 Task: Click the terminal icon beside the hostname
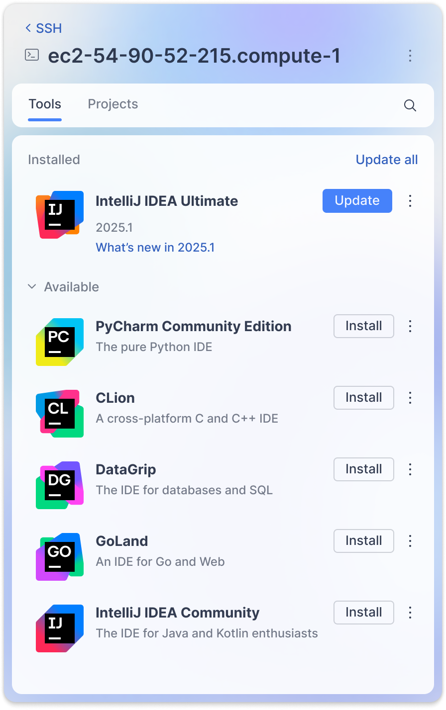32,55
